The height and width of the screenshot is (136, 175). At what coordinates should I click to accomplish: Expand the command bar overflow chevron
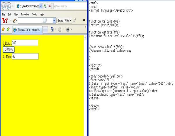point(85,27)
